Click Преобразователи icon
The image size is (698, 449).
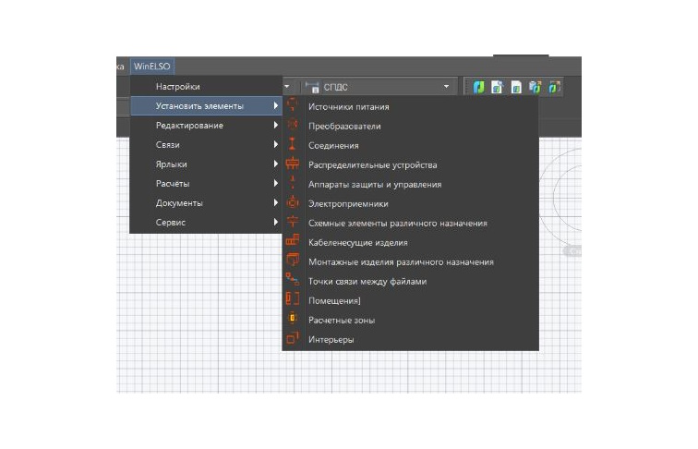[x=292, y=125]
